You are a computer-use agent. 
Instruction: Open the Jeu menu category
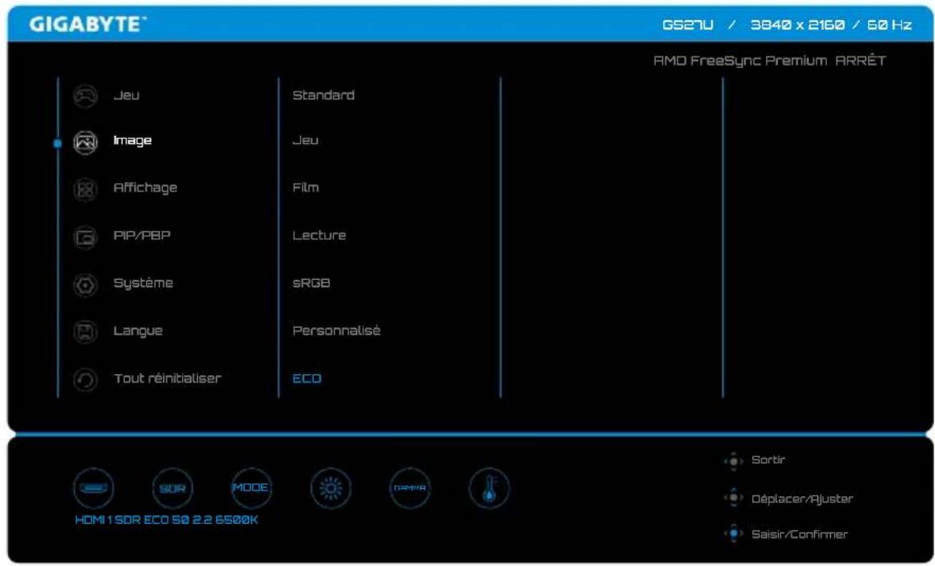tap(126, 95)
